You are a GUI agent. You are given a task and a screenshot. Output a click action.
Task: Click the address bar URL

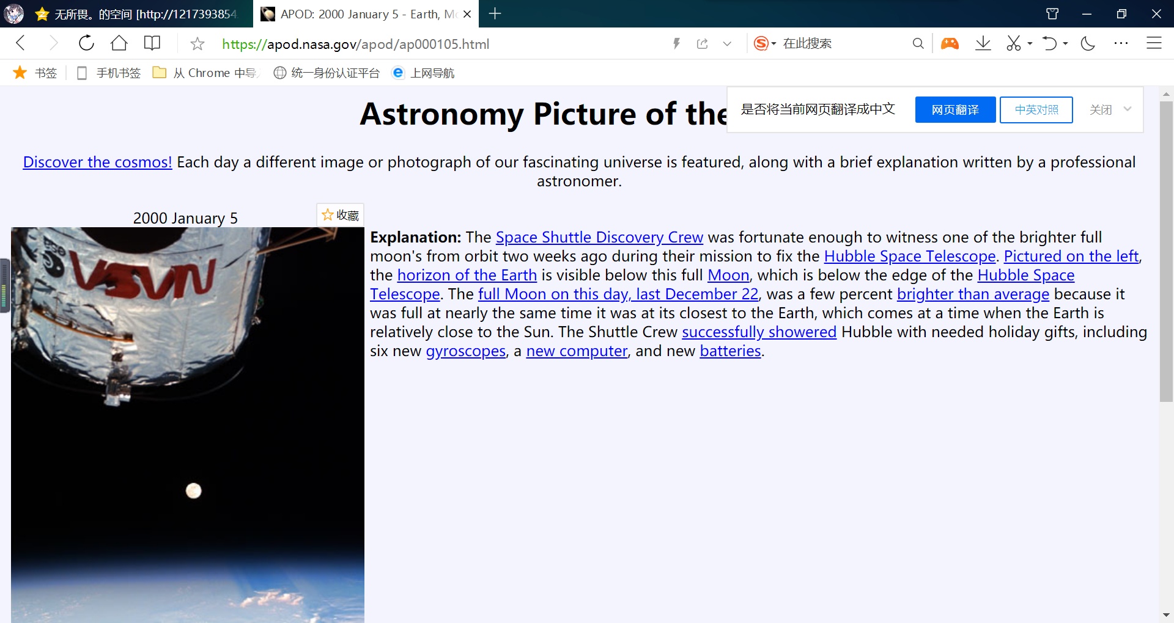click(x=355, y=44)
